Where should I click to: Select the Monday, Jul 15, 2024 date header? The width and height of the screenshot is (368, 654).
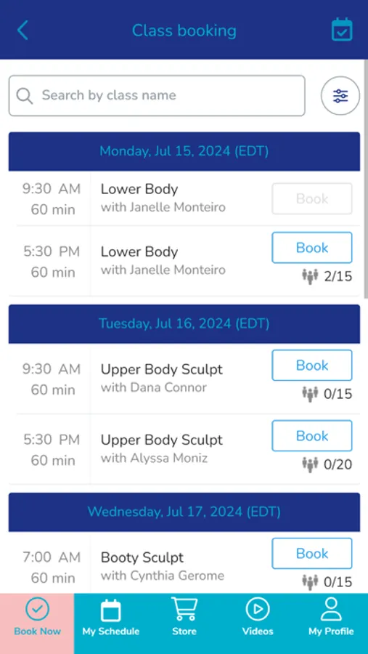pos(184,151)
